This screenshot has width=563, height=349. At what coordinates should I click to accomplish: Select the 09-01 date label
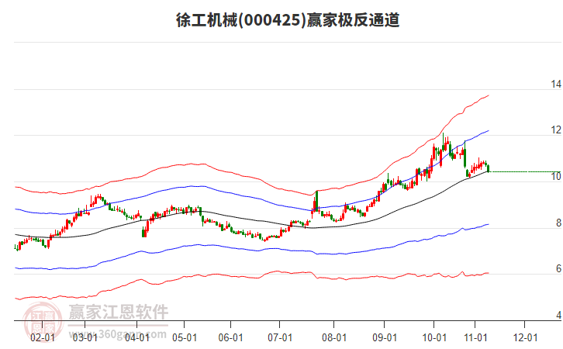385,337
